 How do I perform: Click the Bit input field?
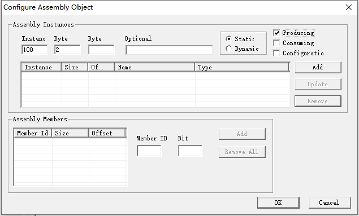[x=191, y=151]
